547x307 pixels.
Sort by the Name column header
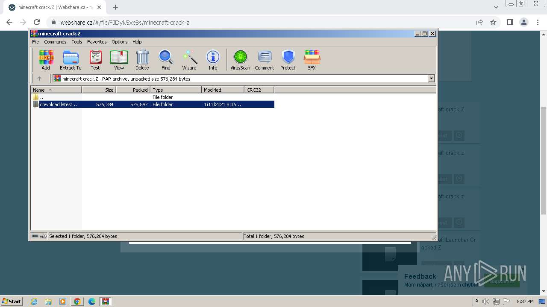(56, 90)
